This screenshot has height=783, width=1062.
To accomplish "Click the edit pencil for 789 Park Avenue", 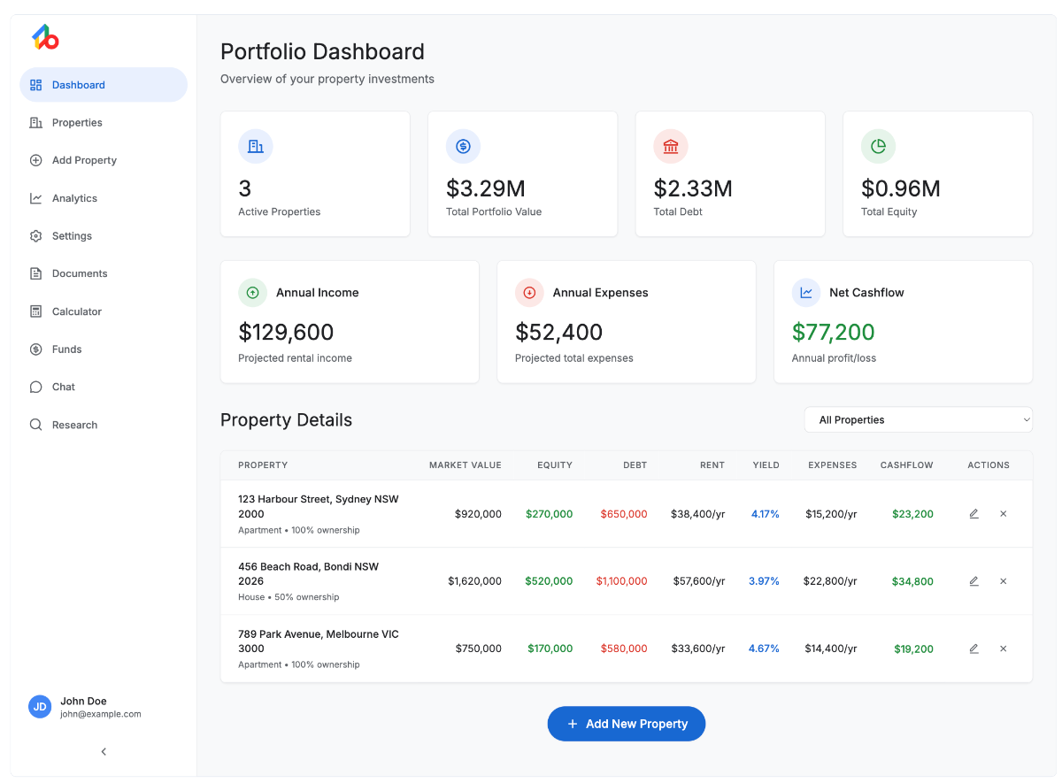I will (x=973, y=649).
